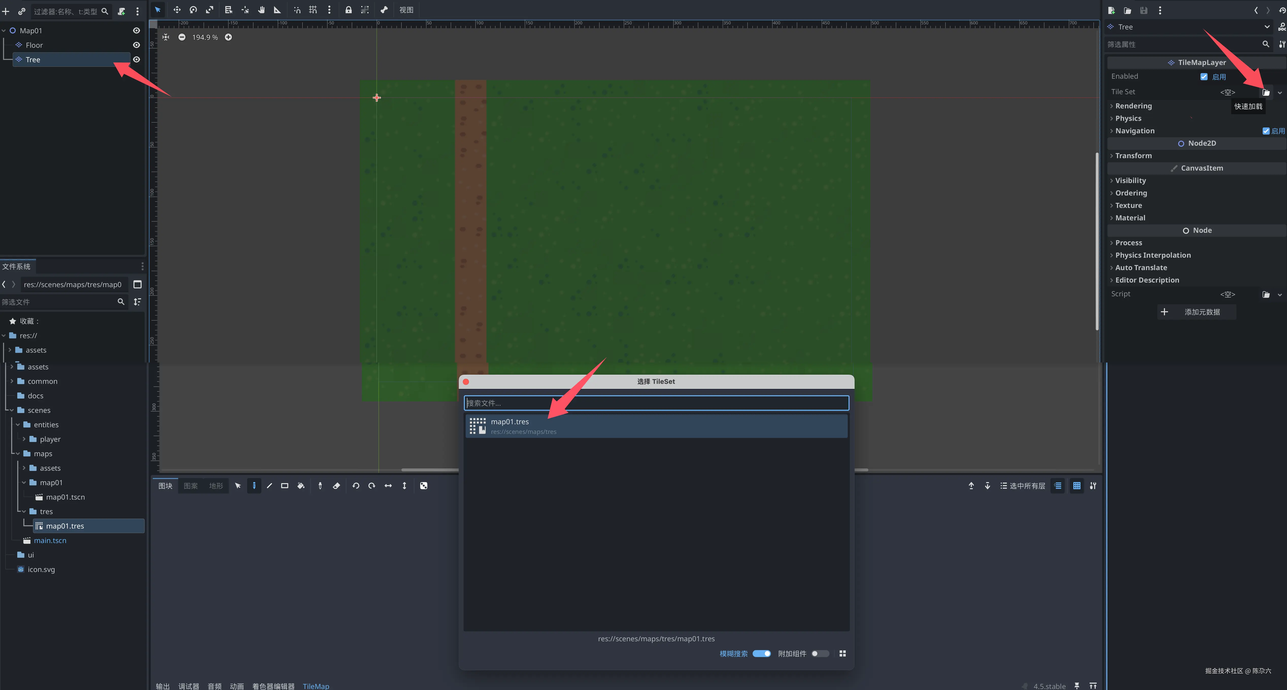The height and width of the screenshot is (690, 1287).
Task: Click the lock selected node icon
Action: (x=348, y=9)
